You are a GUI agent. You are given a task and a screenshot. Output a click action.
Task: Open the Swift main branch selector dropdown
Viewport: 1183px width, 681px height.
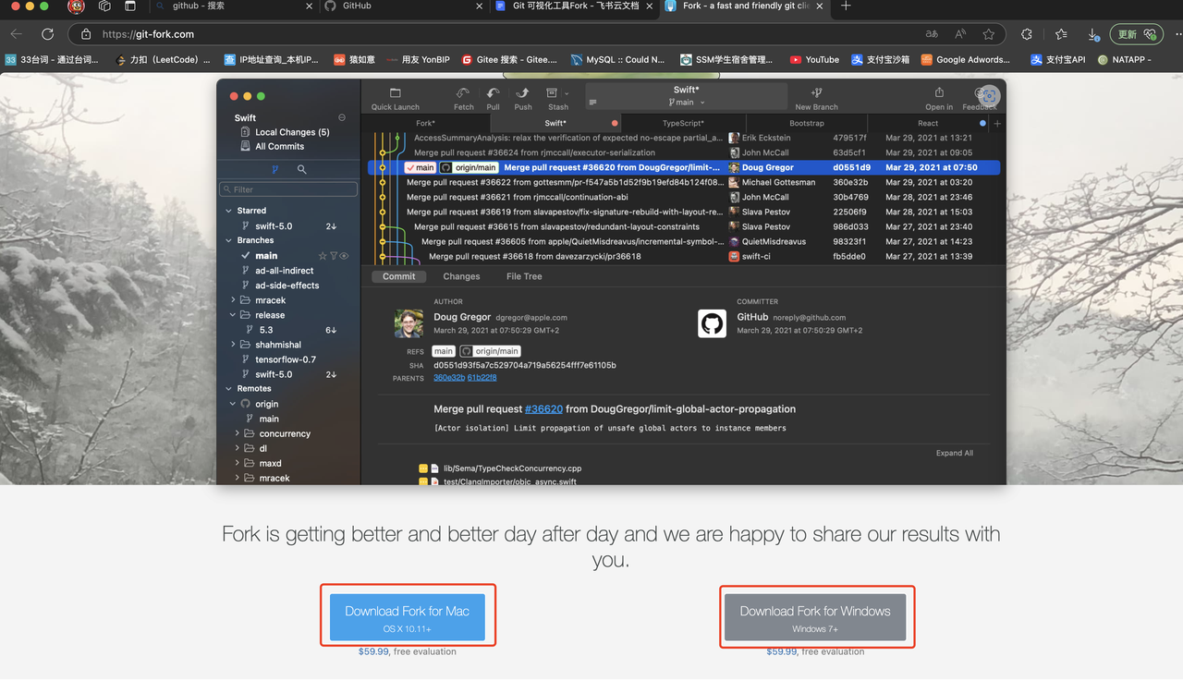(x=686, y=103)
